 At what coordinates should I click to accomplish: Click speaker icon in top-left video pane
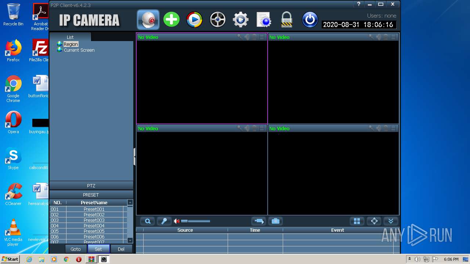tap(247, 37)
